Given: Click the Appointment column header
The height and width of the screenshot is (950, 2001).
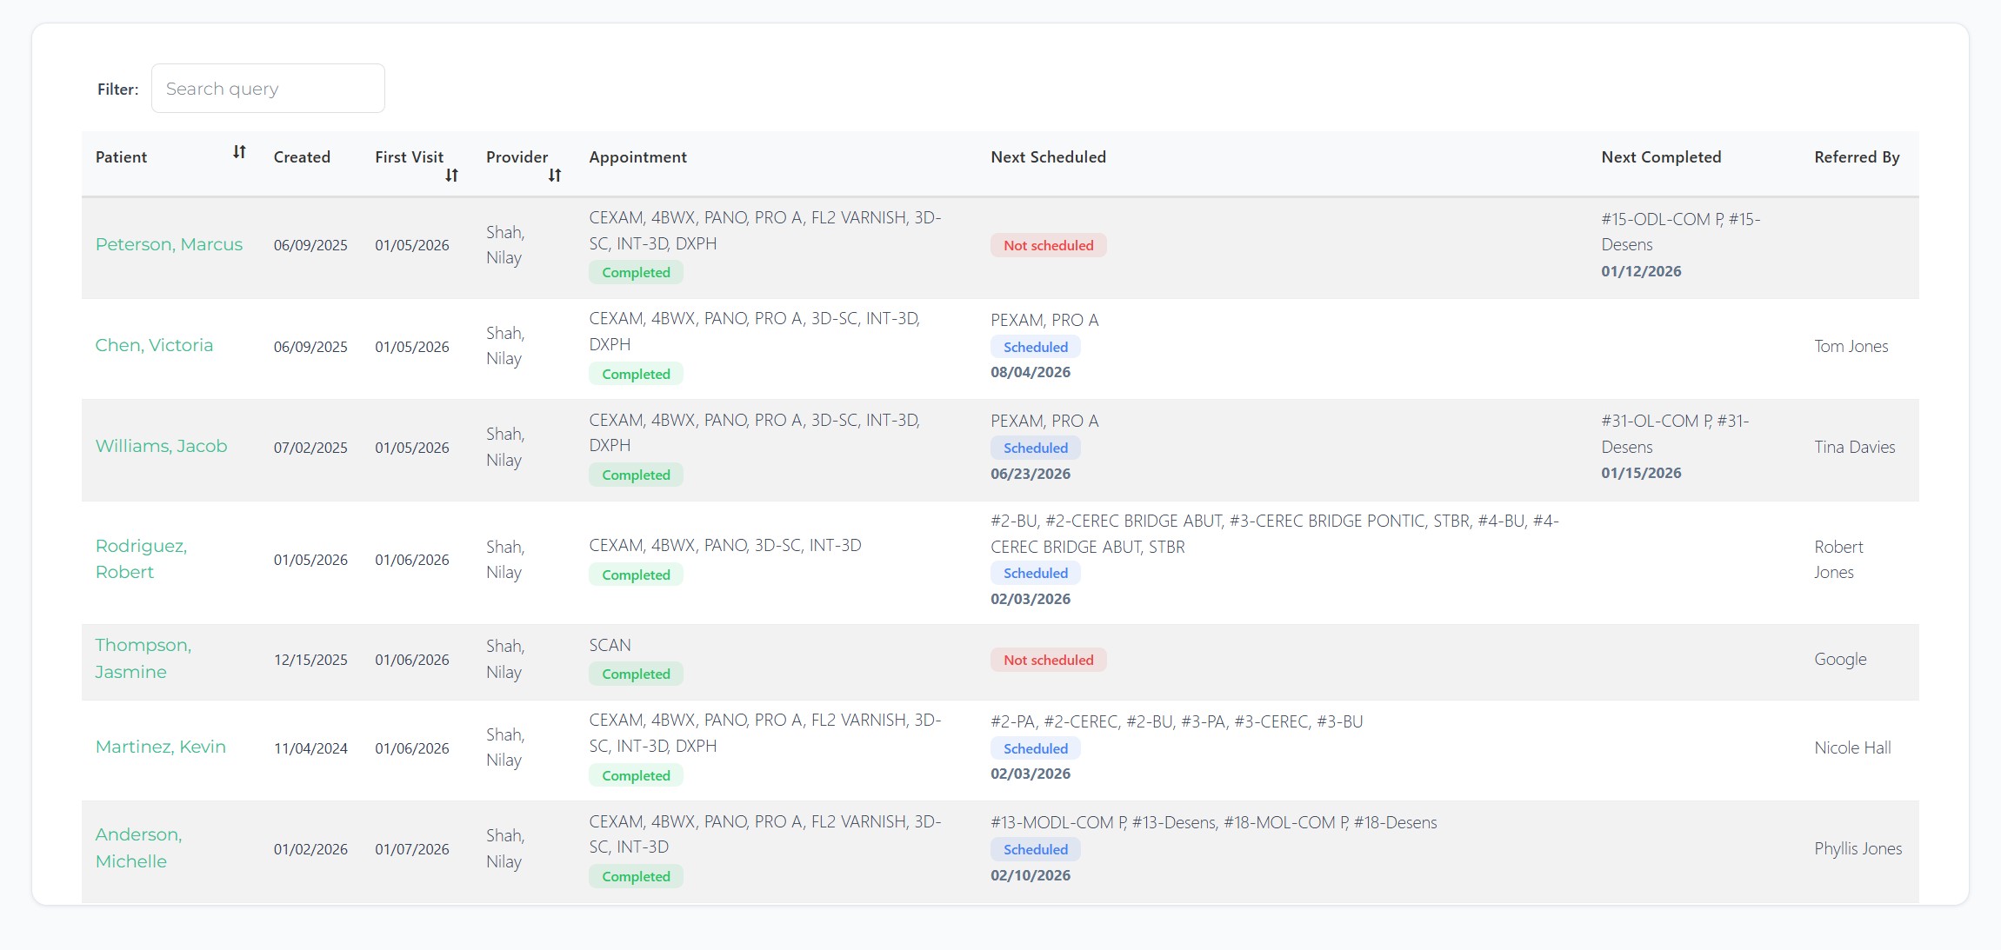Looking at the screenshot, I should tap(637, 157).
